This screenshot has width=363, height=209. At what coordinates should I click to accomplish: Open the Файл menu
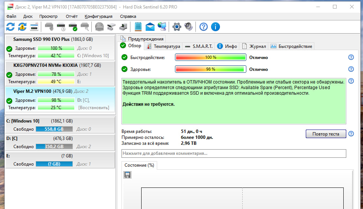click(11, 16)
